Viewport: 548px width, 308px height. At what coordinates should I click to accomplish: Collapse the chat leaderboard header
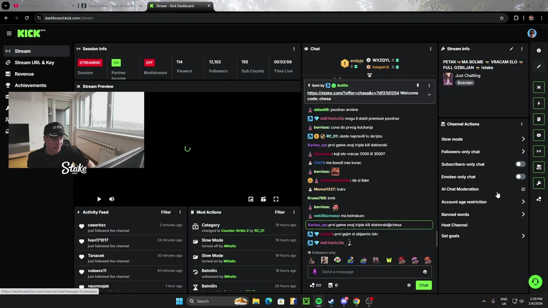coord(369,75)
